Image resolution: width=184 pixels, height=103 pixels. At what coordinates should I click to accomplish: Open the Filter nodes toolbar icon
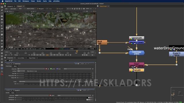[2, 22]
